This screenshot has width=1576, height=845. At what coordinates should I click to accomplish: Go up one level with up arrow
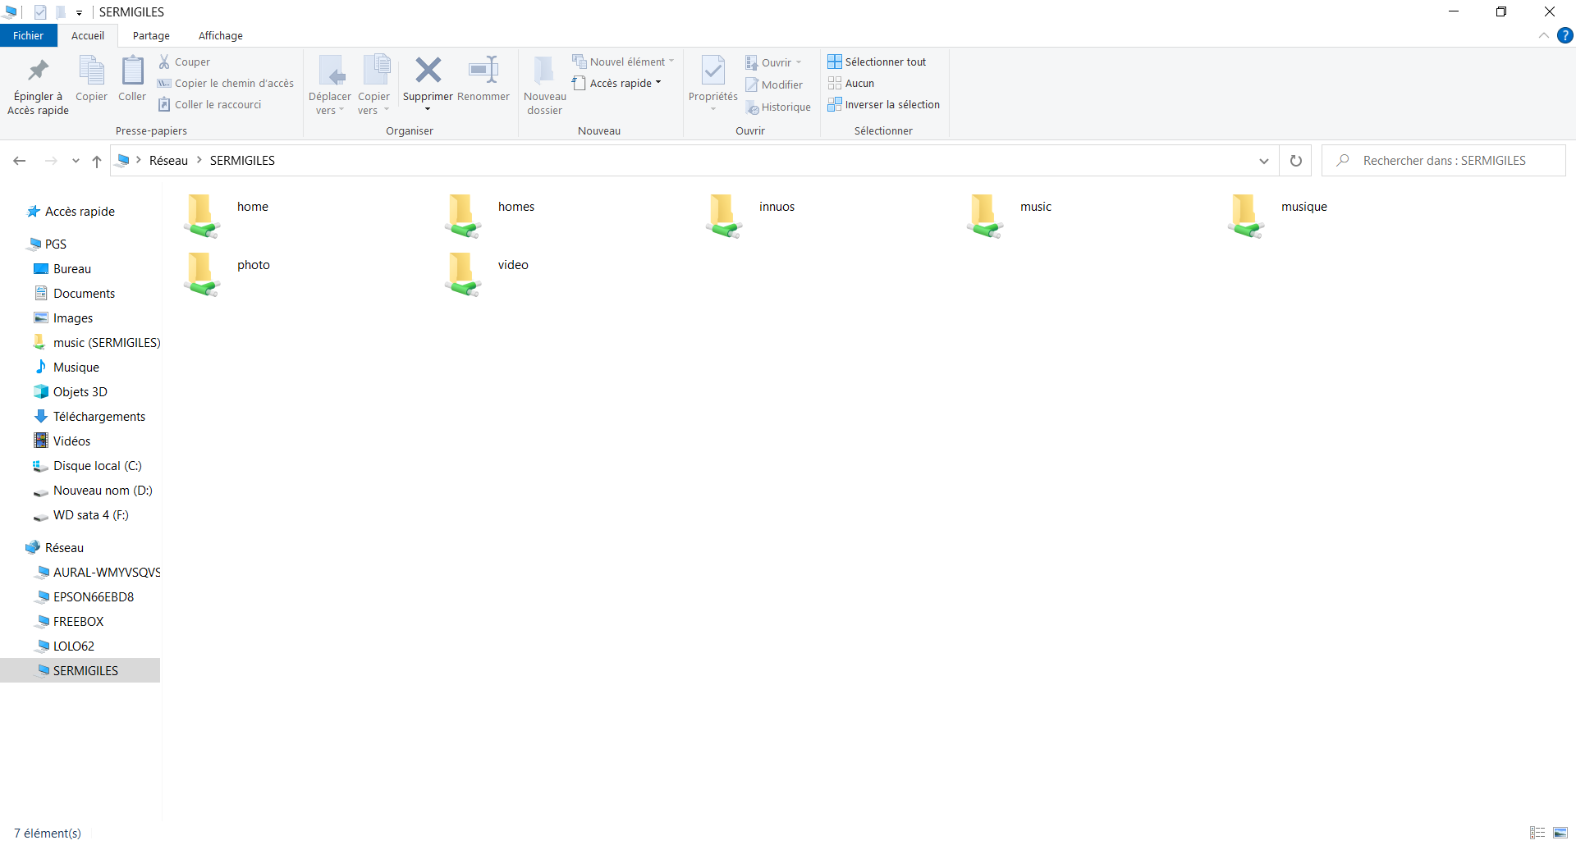pyautogui.click(x=97, y=161)
